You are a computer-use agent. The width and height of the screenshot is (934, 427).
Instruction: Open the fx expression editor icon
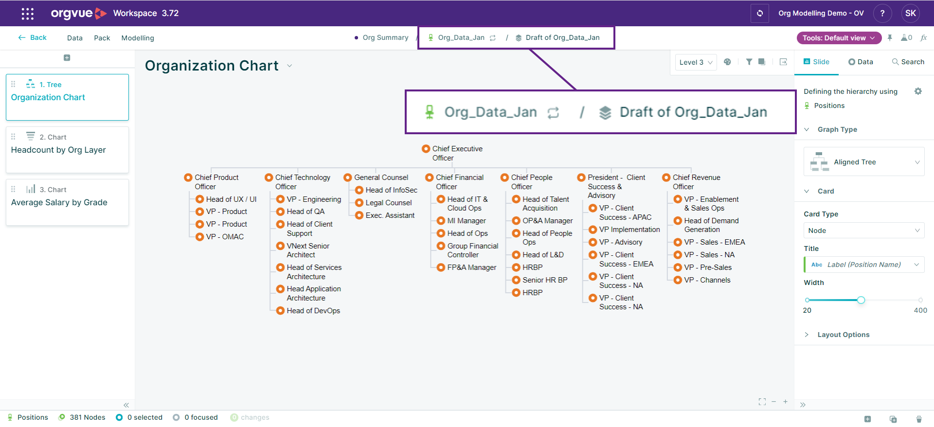point(924,38)
